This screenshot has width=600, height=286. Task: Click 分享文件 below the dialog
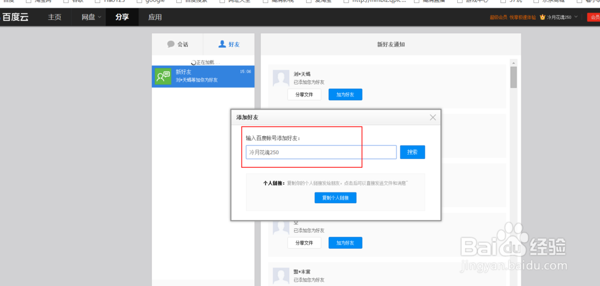[x=304, y=243]
